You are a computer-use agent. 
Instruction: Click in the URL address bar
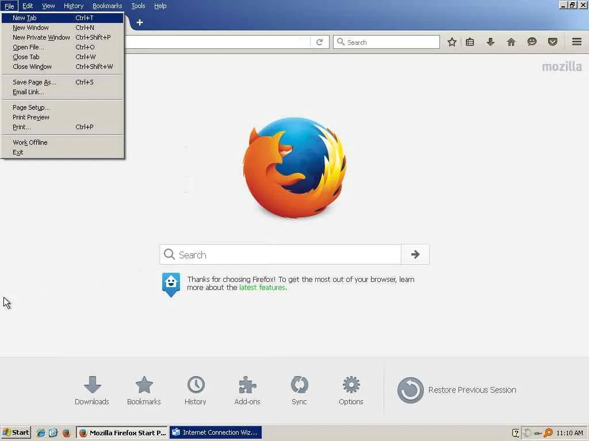[217, 42]
